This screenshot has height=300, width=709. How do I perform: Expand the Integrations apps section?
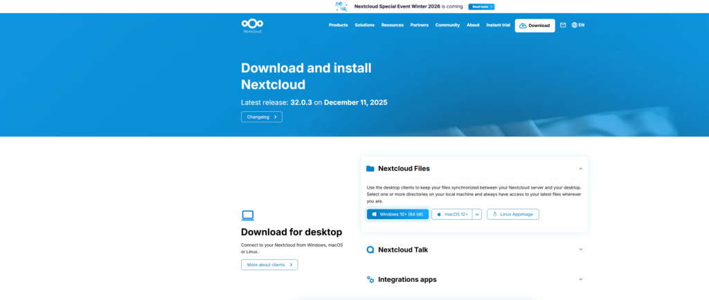point(580,279)
